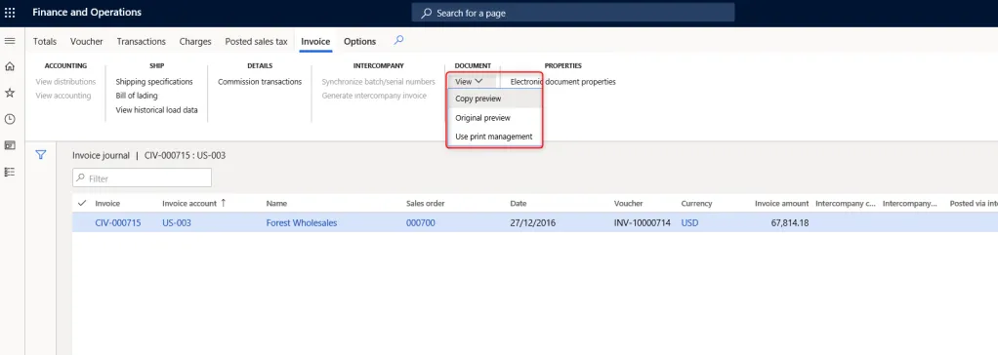Click the Invoice column header
The image size is (998, 355).
(107, 204)
